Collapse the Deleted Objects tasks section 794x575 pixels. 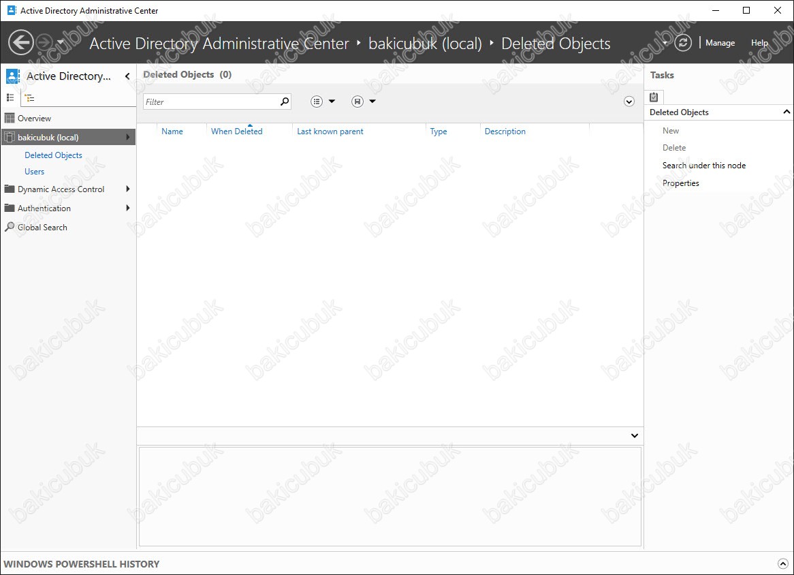[786, 112]
